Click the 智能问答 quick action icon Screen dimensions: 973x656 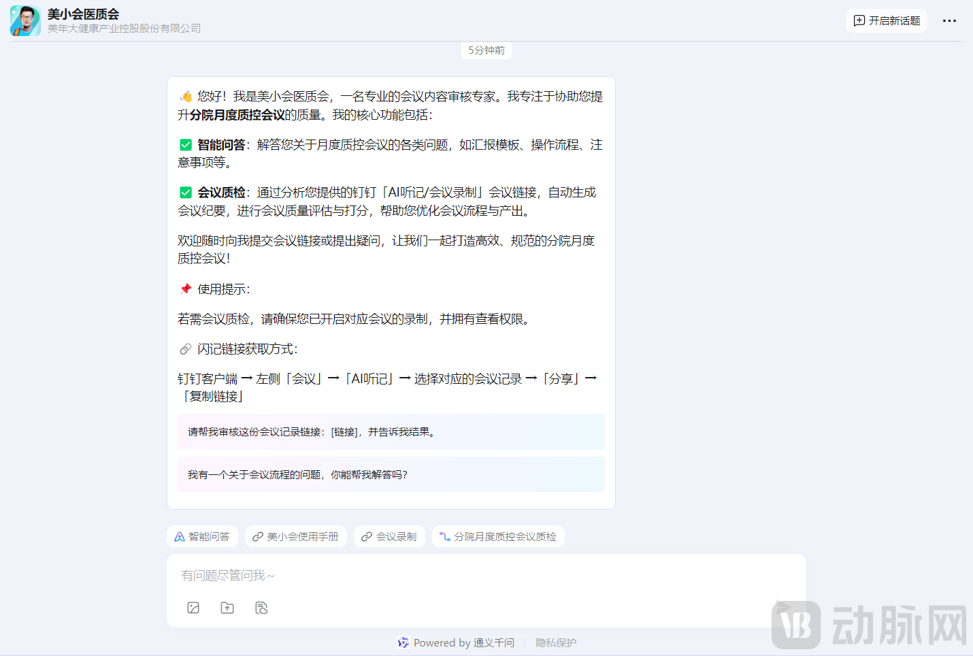click(179, 536)
